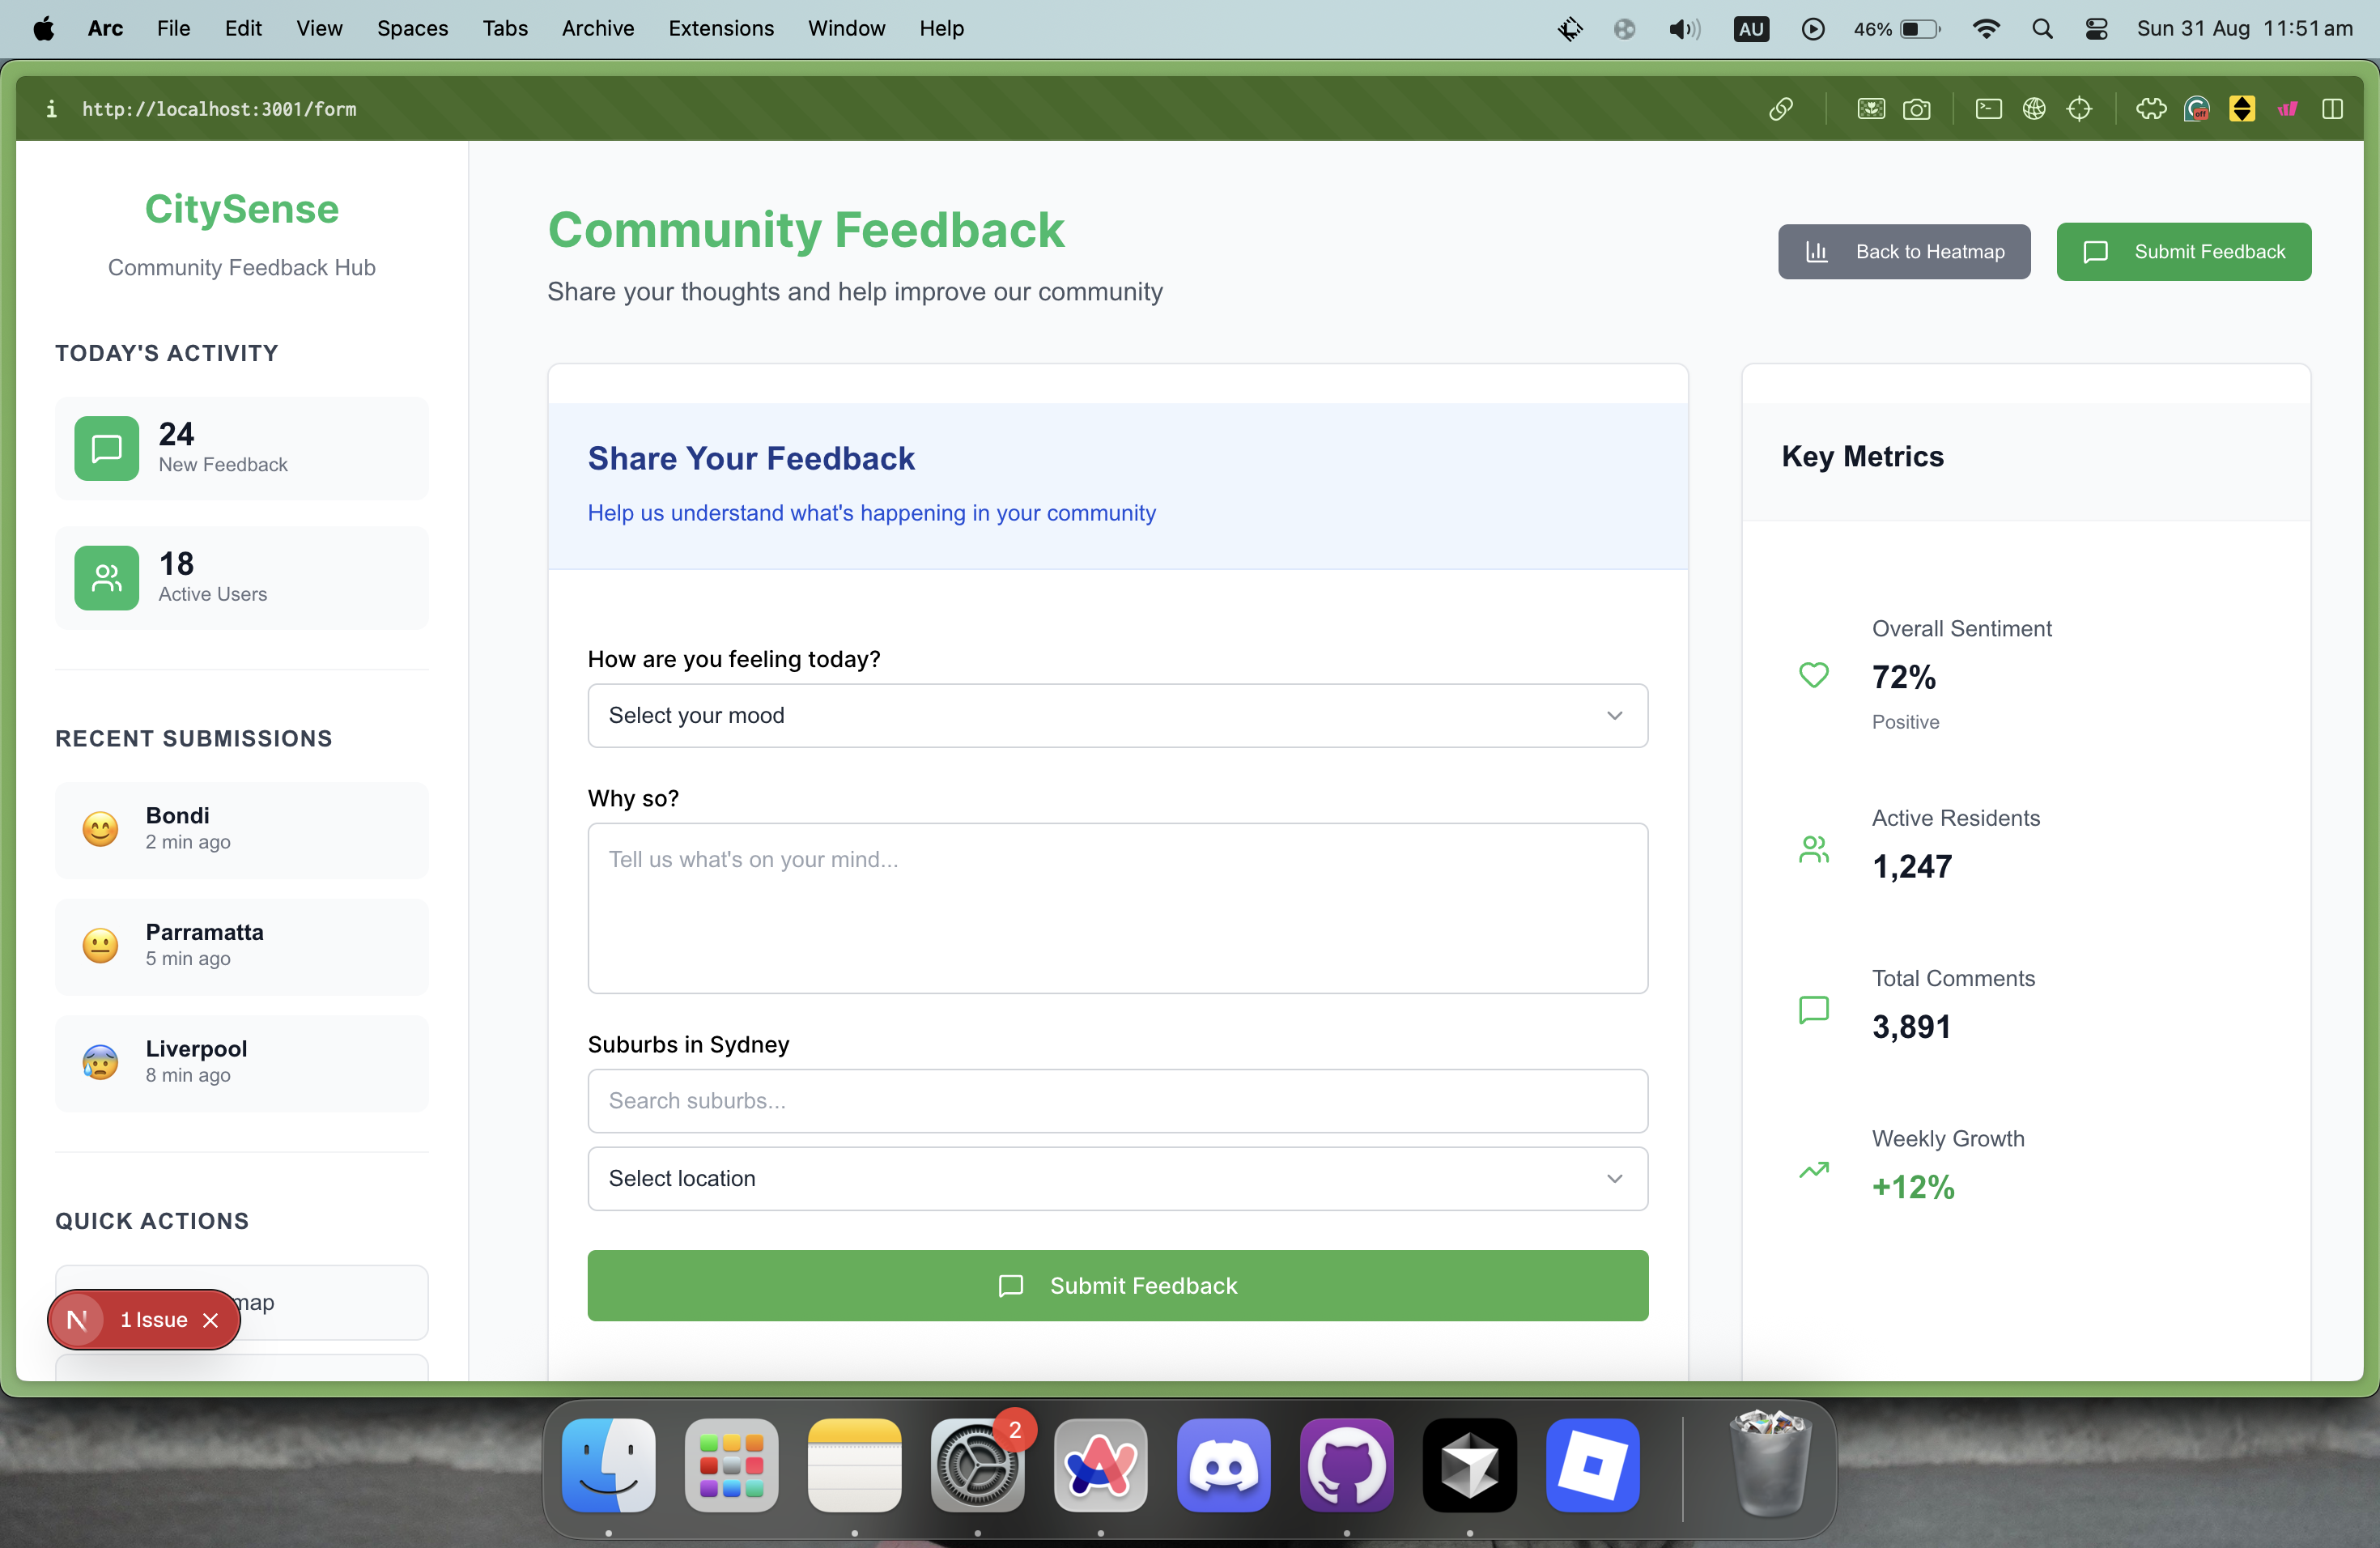Open the Spaces menu
This screenshot has width=2380, height=1548.
tap(412, 29)
